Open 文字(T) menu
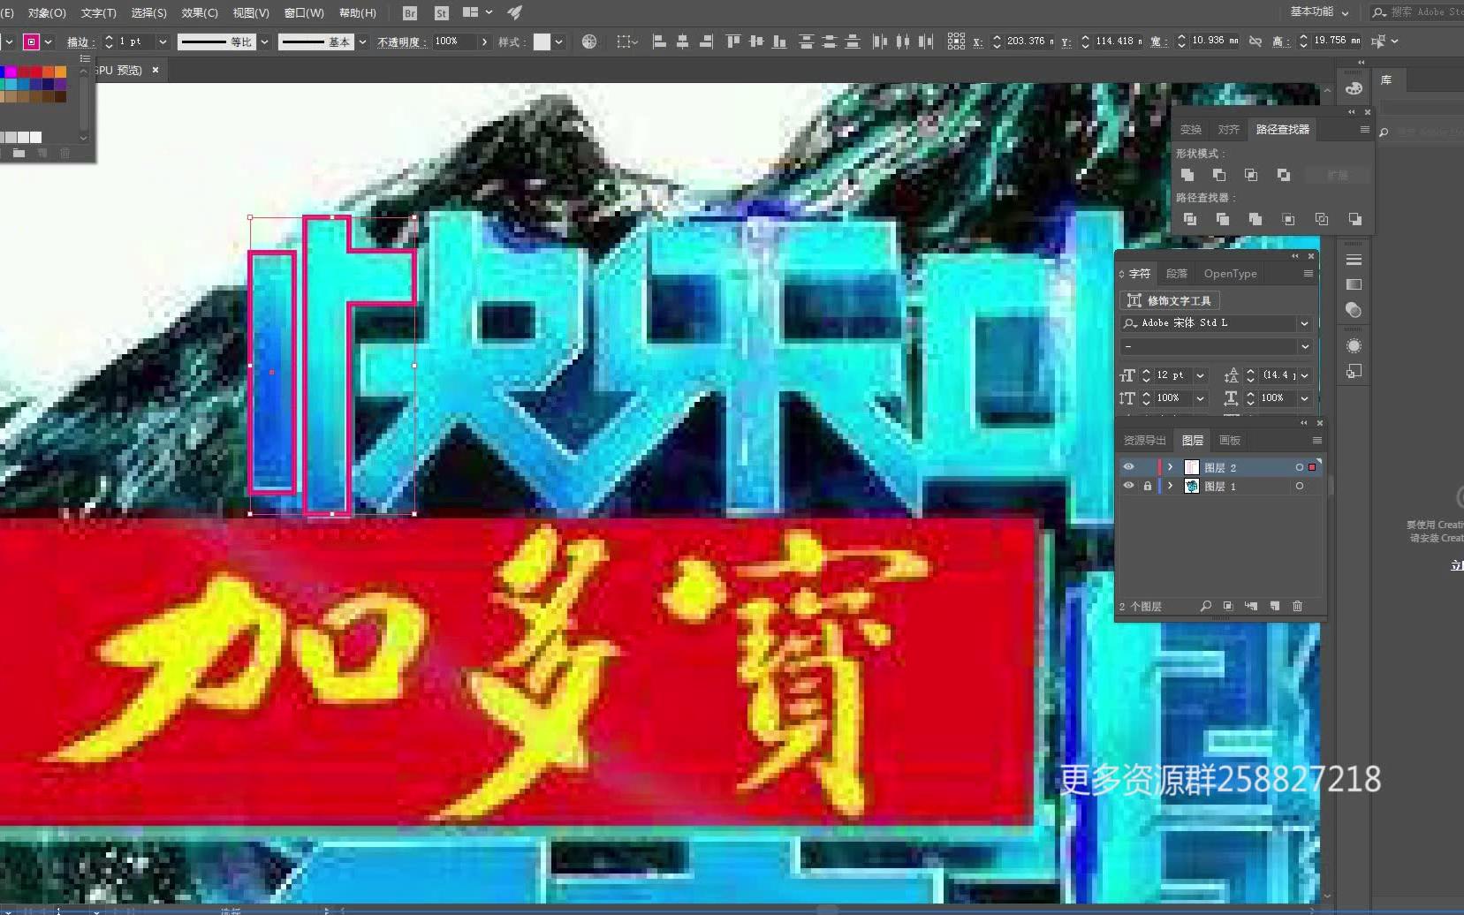 (98, 13)
